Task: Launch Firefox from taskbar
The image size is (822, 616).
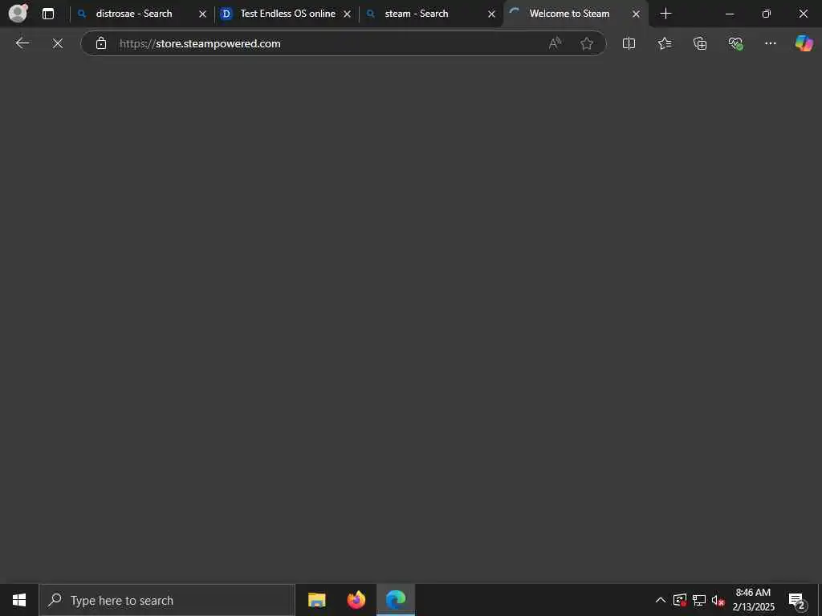Action: coord(356,600)
